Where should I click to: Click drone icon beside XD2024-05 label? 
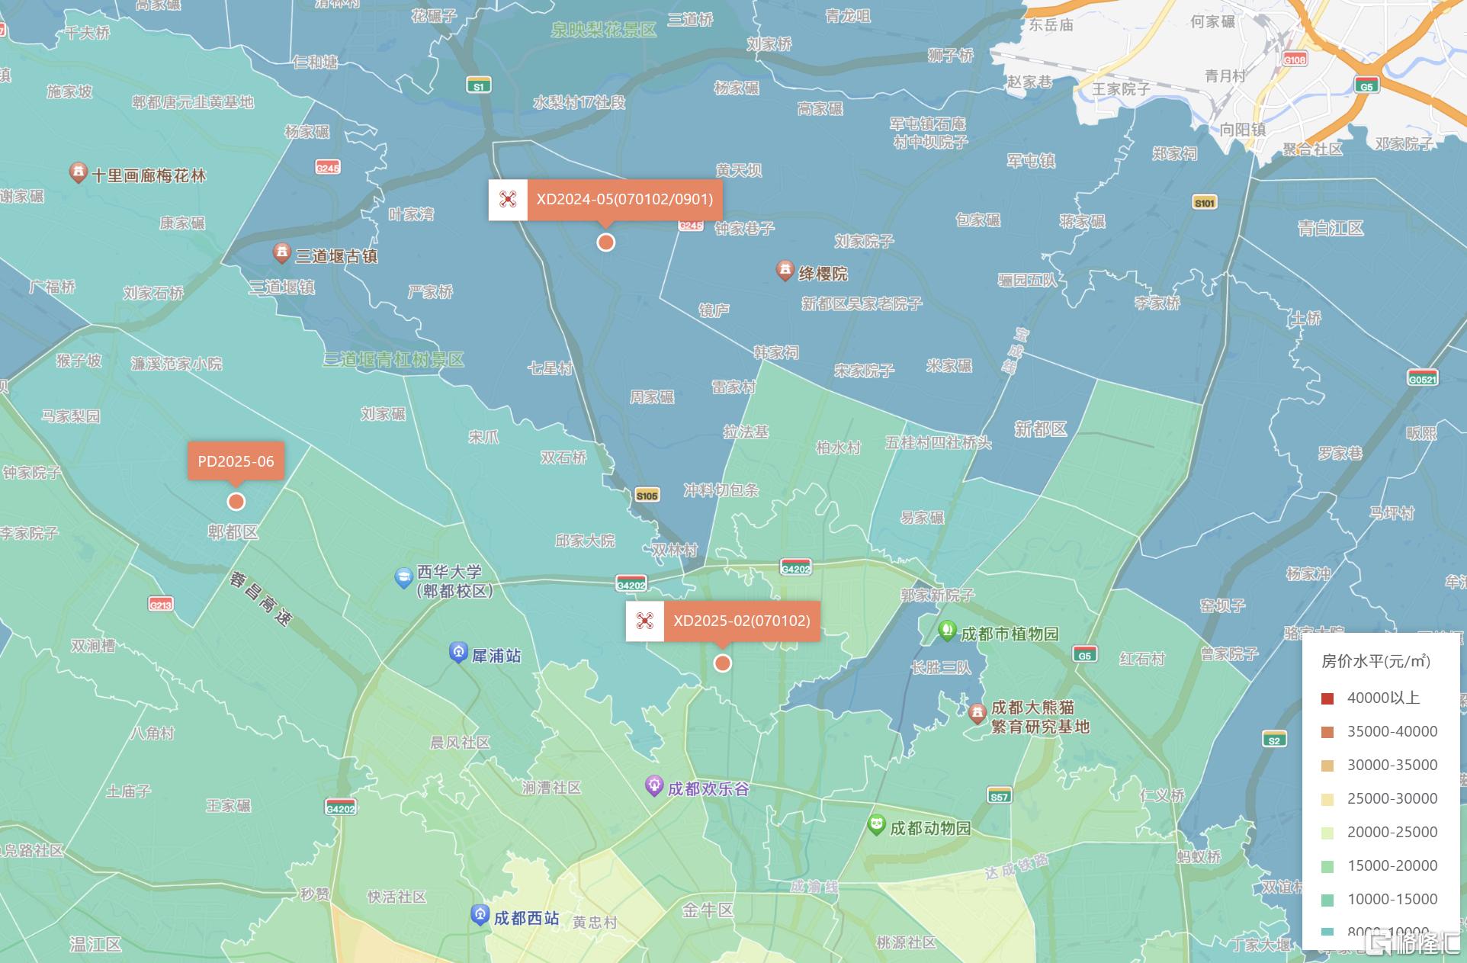coord(508,200)
